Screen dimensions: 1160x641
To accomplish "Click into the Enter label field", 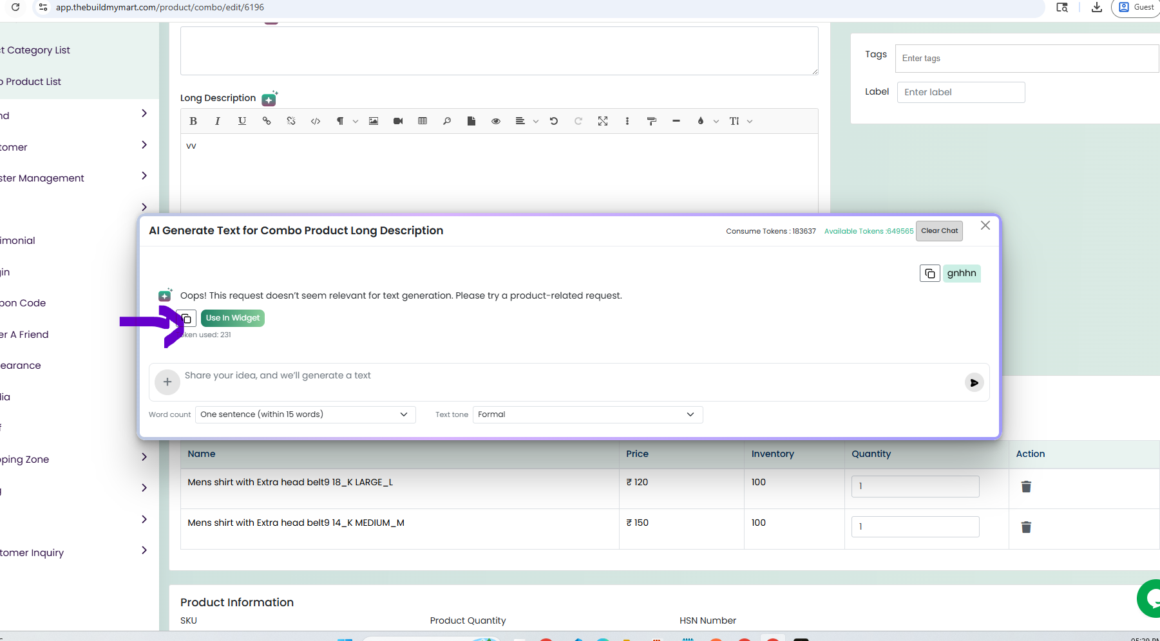I will tap(961, 92).
